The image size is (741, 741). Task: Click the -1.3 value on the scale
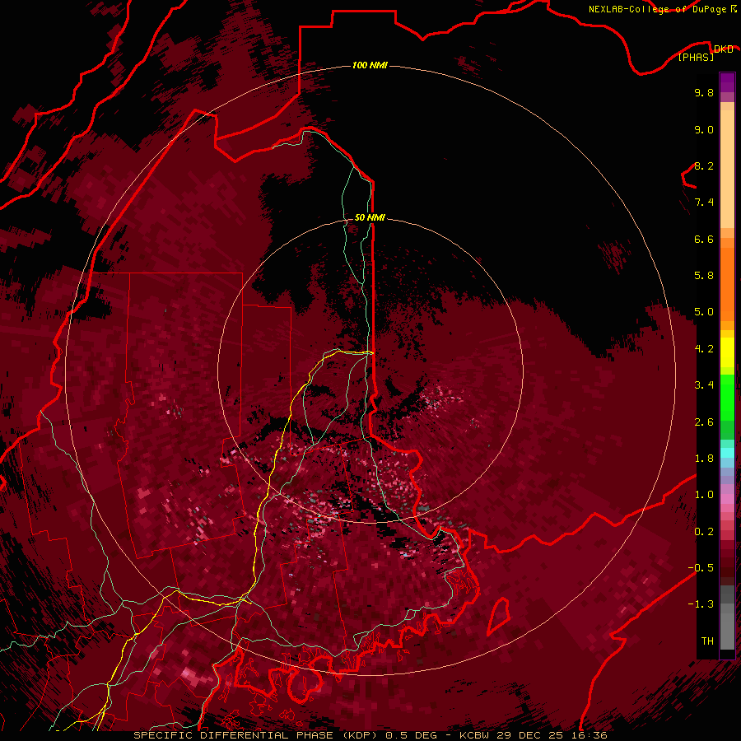(x=701, y=604)
